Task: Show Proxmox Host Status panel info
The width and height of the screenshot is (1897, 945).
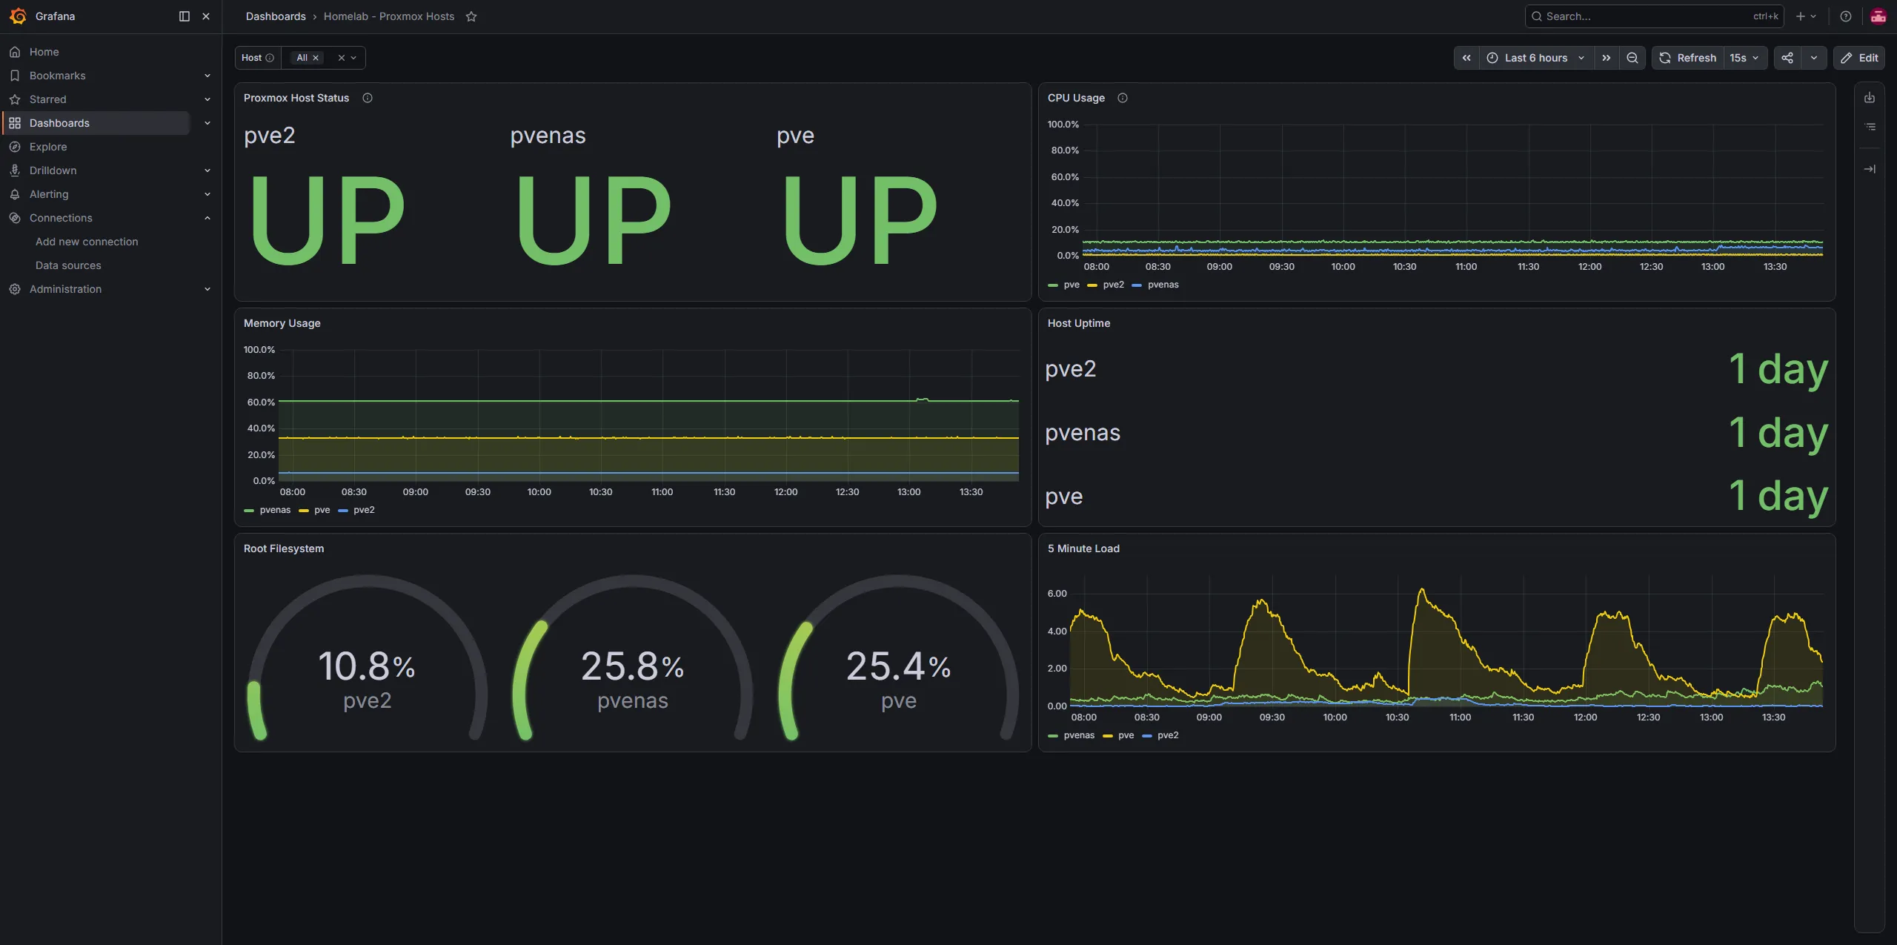Action: click(368, 98)
